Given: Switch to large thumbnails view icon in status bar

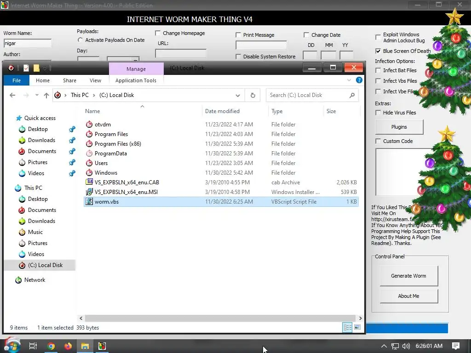Looking at the screenshot, I should click(x=357, y=327).
